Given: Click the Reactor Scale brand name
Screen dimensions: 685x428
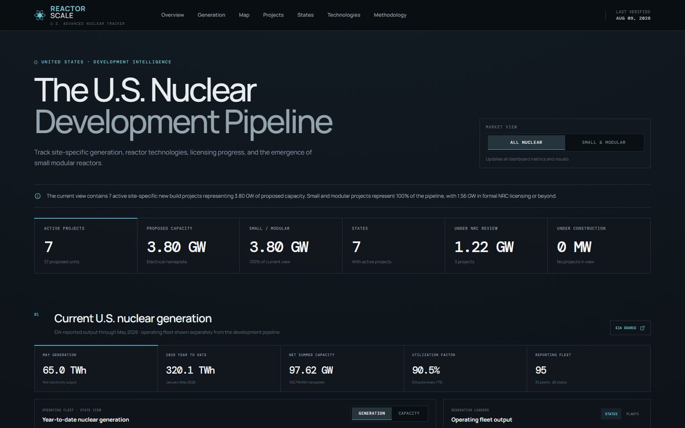Looking at the screenshot, I should pyautogui.click(x=68, y=12).
